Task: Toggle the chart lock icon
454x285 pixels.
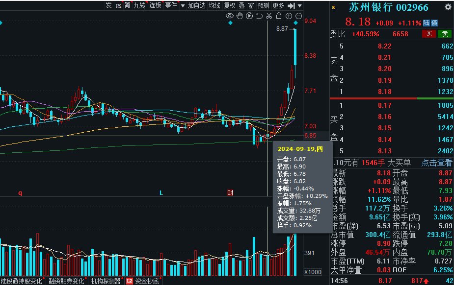Action: coord(279,16)
